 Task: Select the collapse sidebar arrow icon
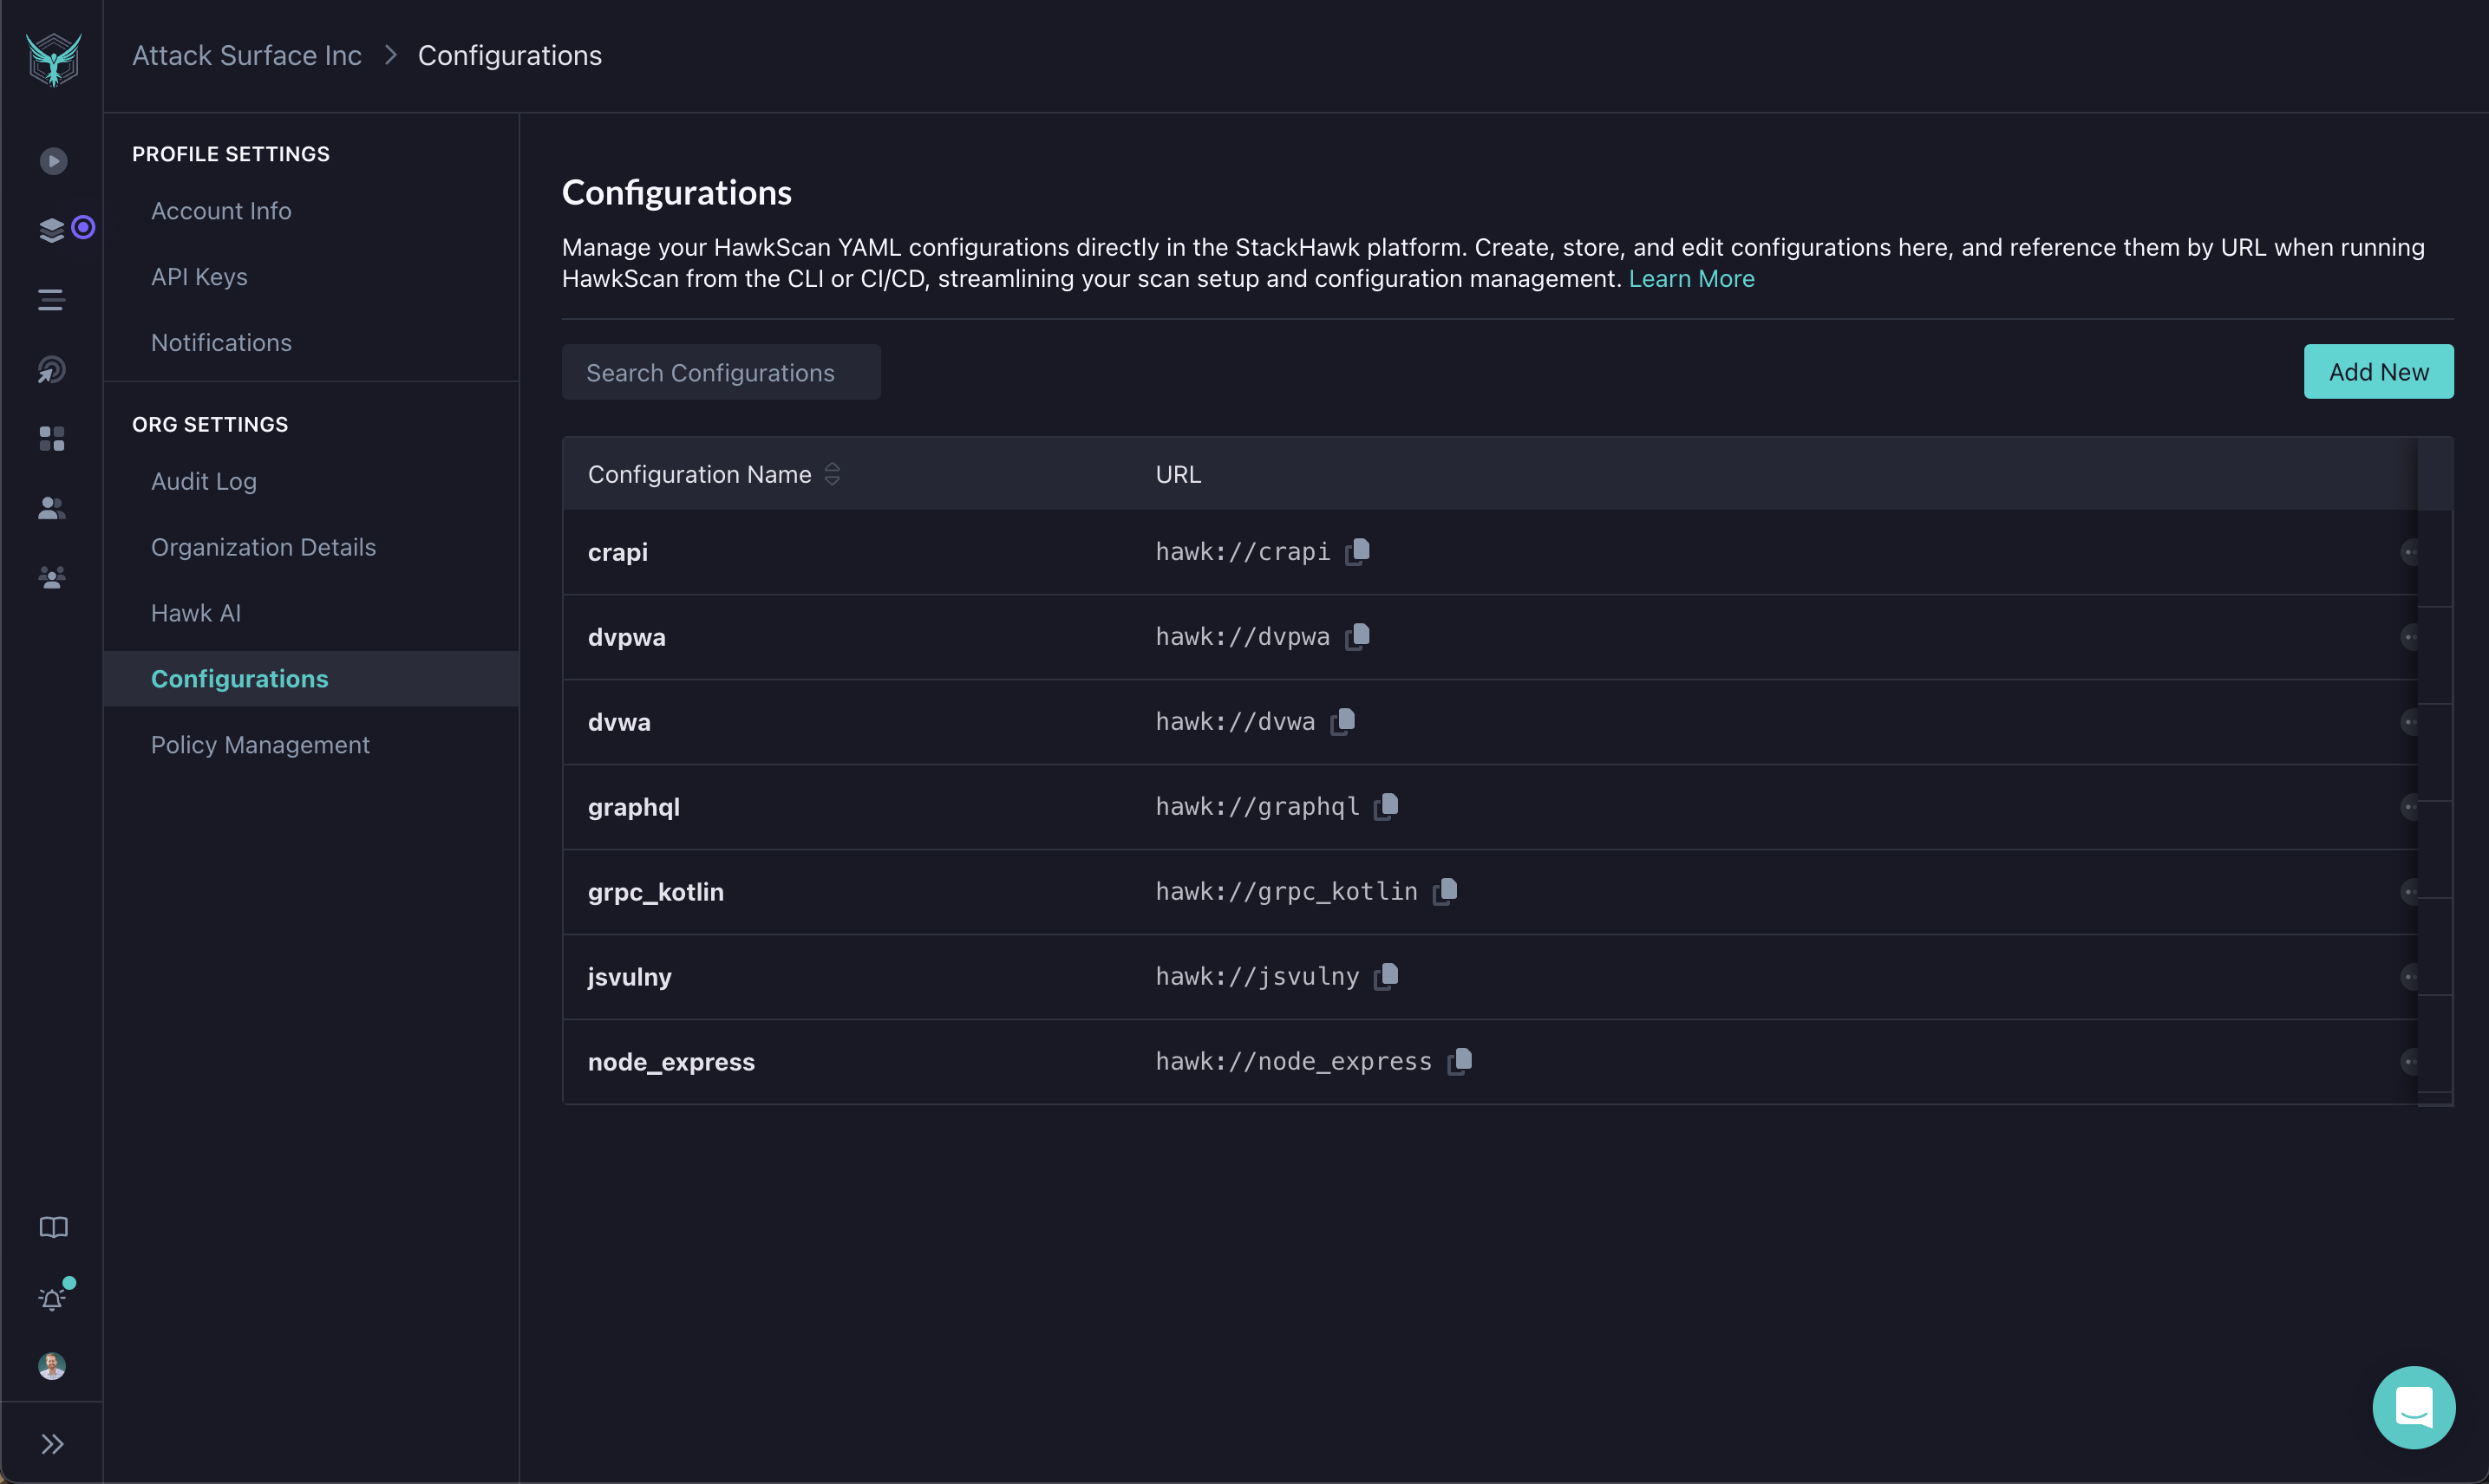tap(51, 1443)
